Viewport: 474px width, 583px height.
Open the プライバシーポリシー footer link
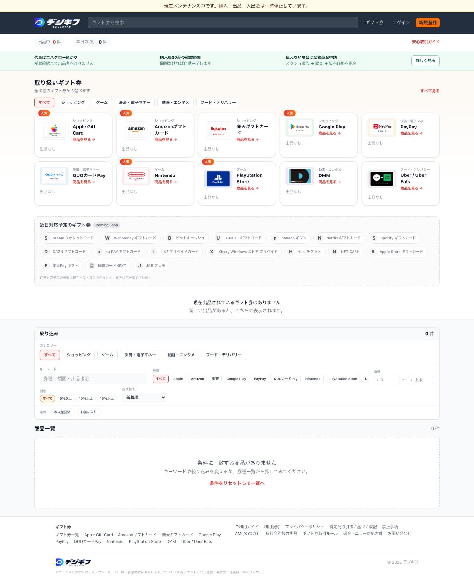304,527
